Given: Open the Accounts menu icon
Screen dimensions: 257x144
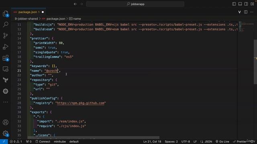Looking at the screenshot, I should pos(6,122).
